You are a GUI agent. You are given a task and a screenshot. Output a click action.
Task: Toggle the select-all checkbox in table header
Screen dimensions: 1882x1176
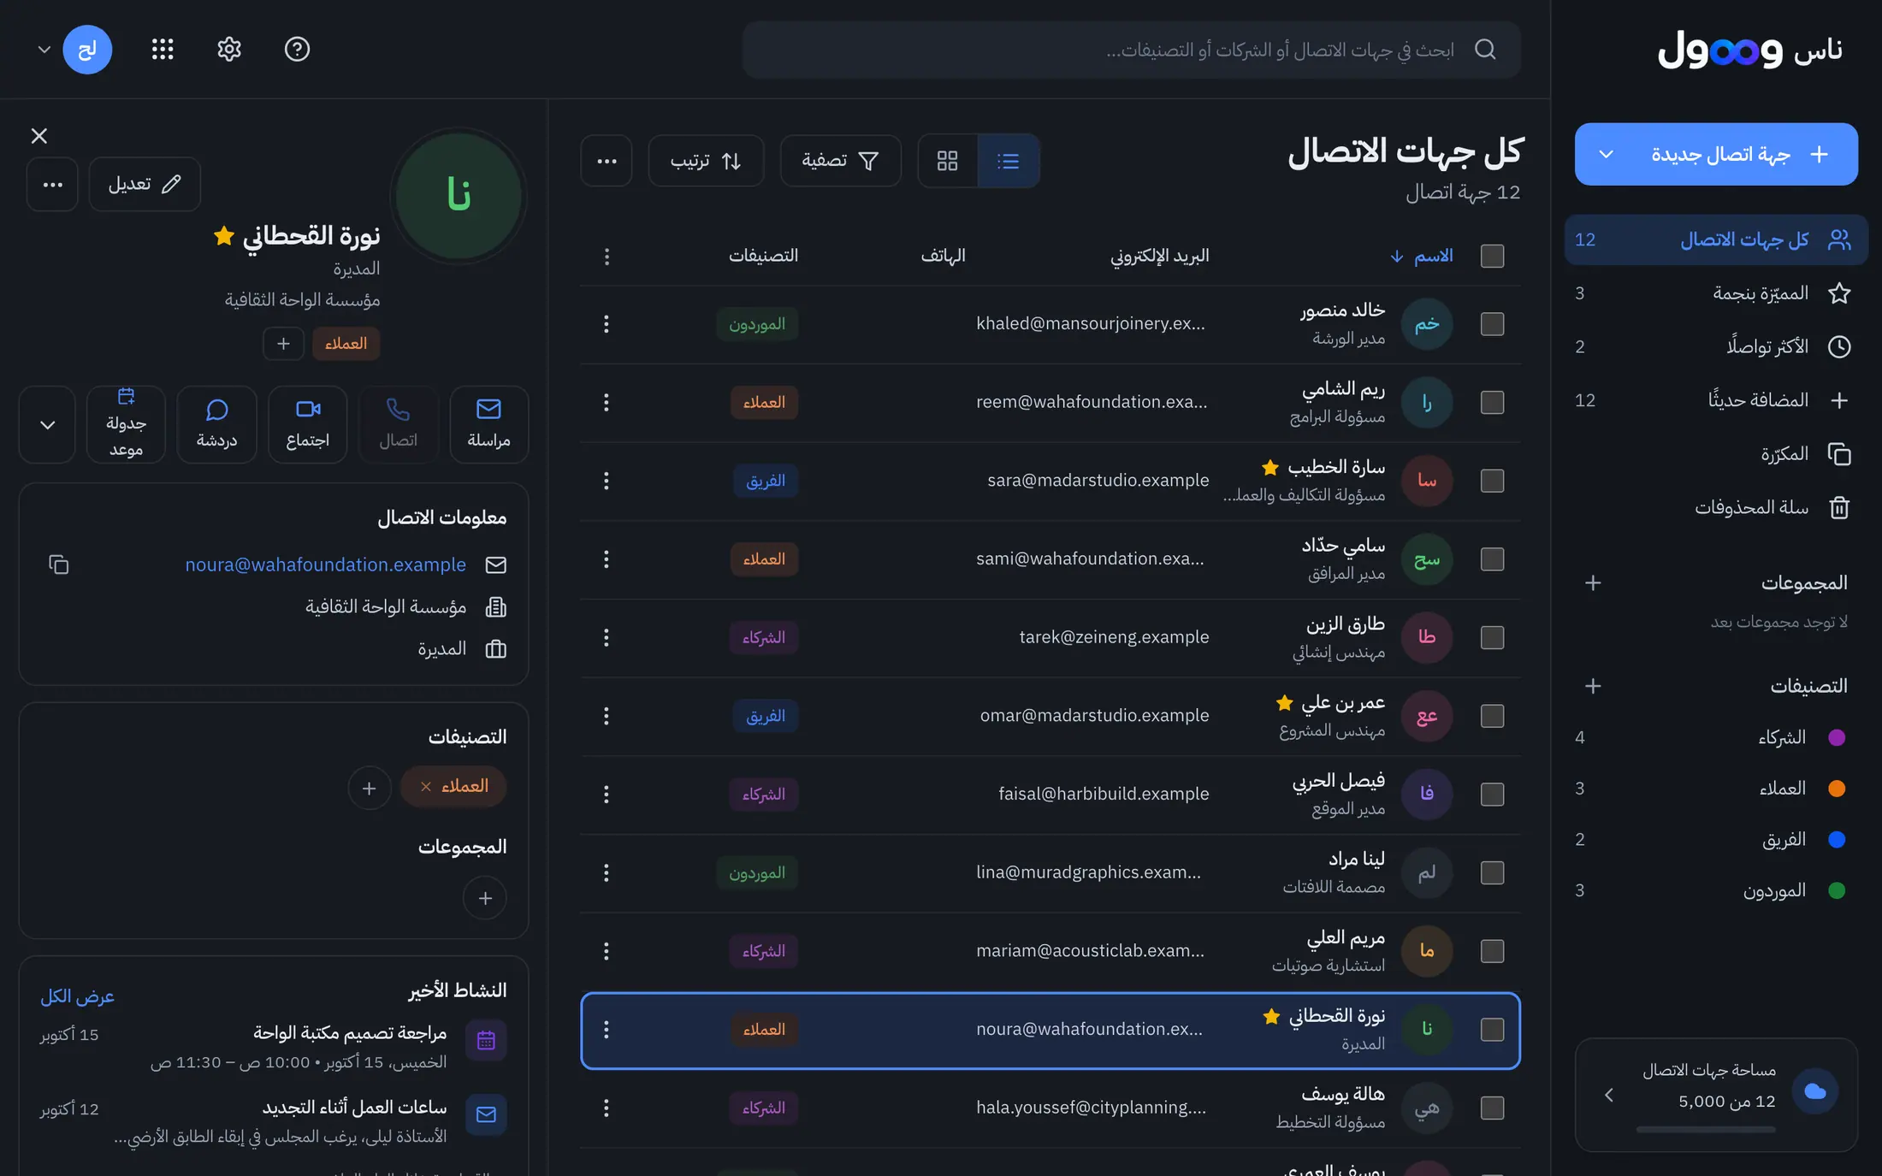pyautogui.click(x=1492, y=256)
